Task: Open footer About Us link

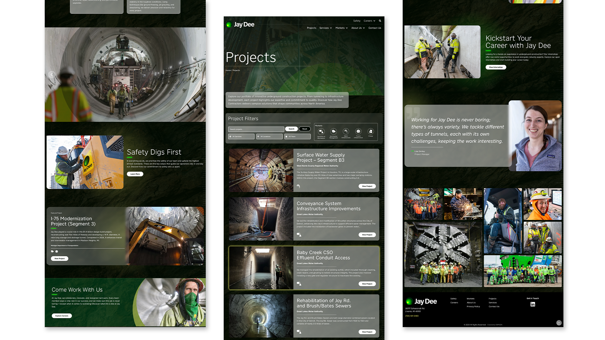Action: point(471,303)
